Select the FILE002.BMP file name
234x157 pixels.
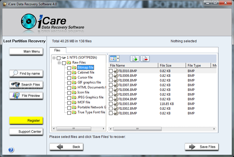(128, 108)
